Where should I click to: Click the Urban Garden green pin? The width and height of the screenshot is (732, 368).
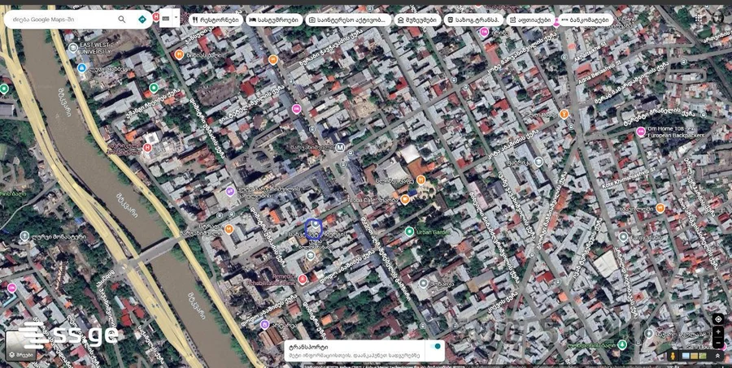coord(409,231)
